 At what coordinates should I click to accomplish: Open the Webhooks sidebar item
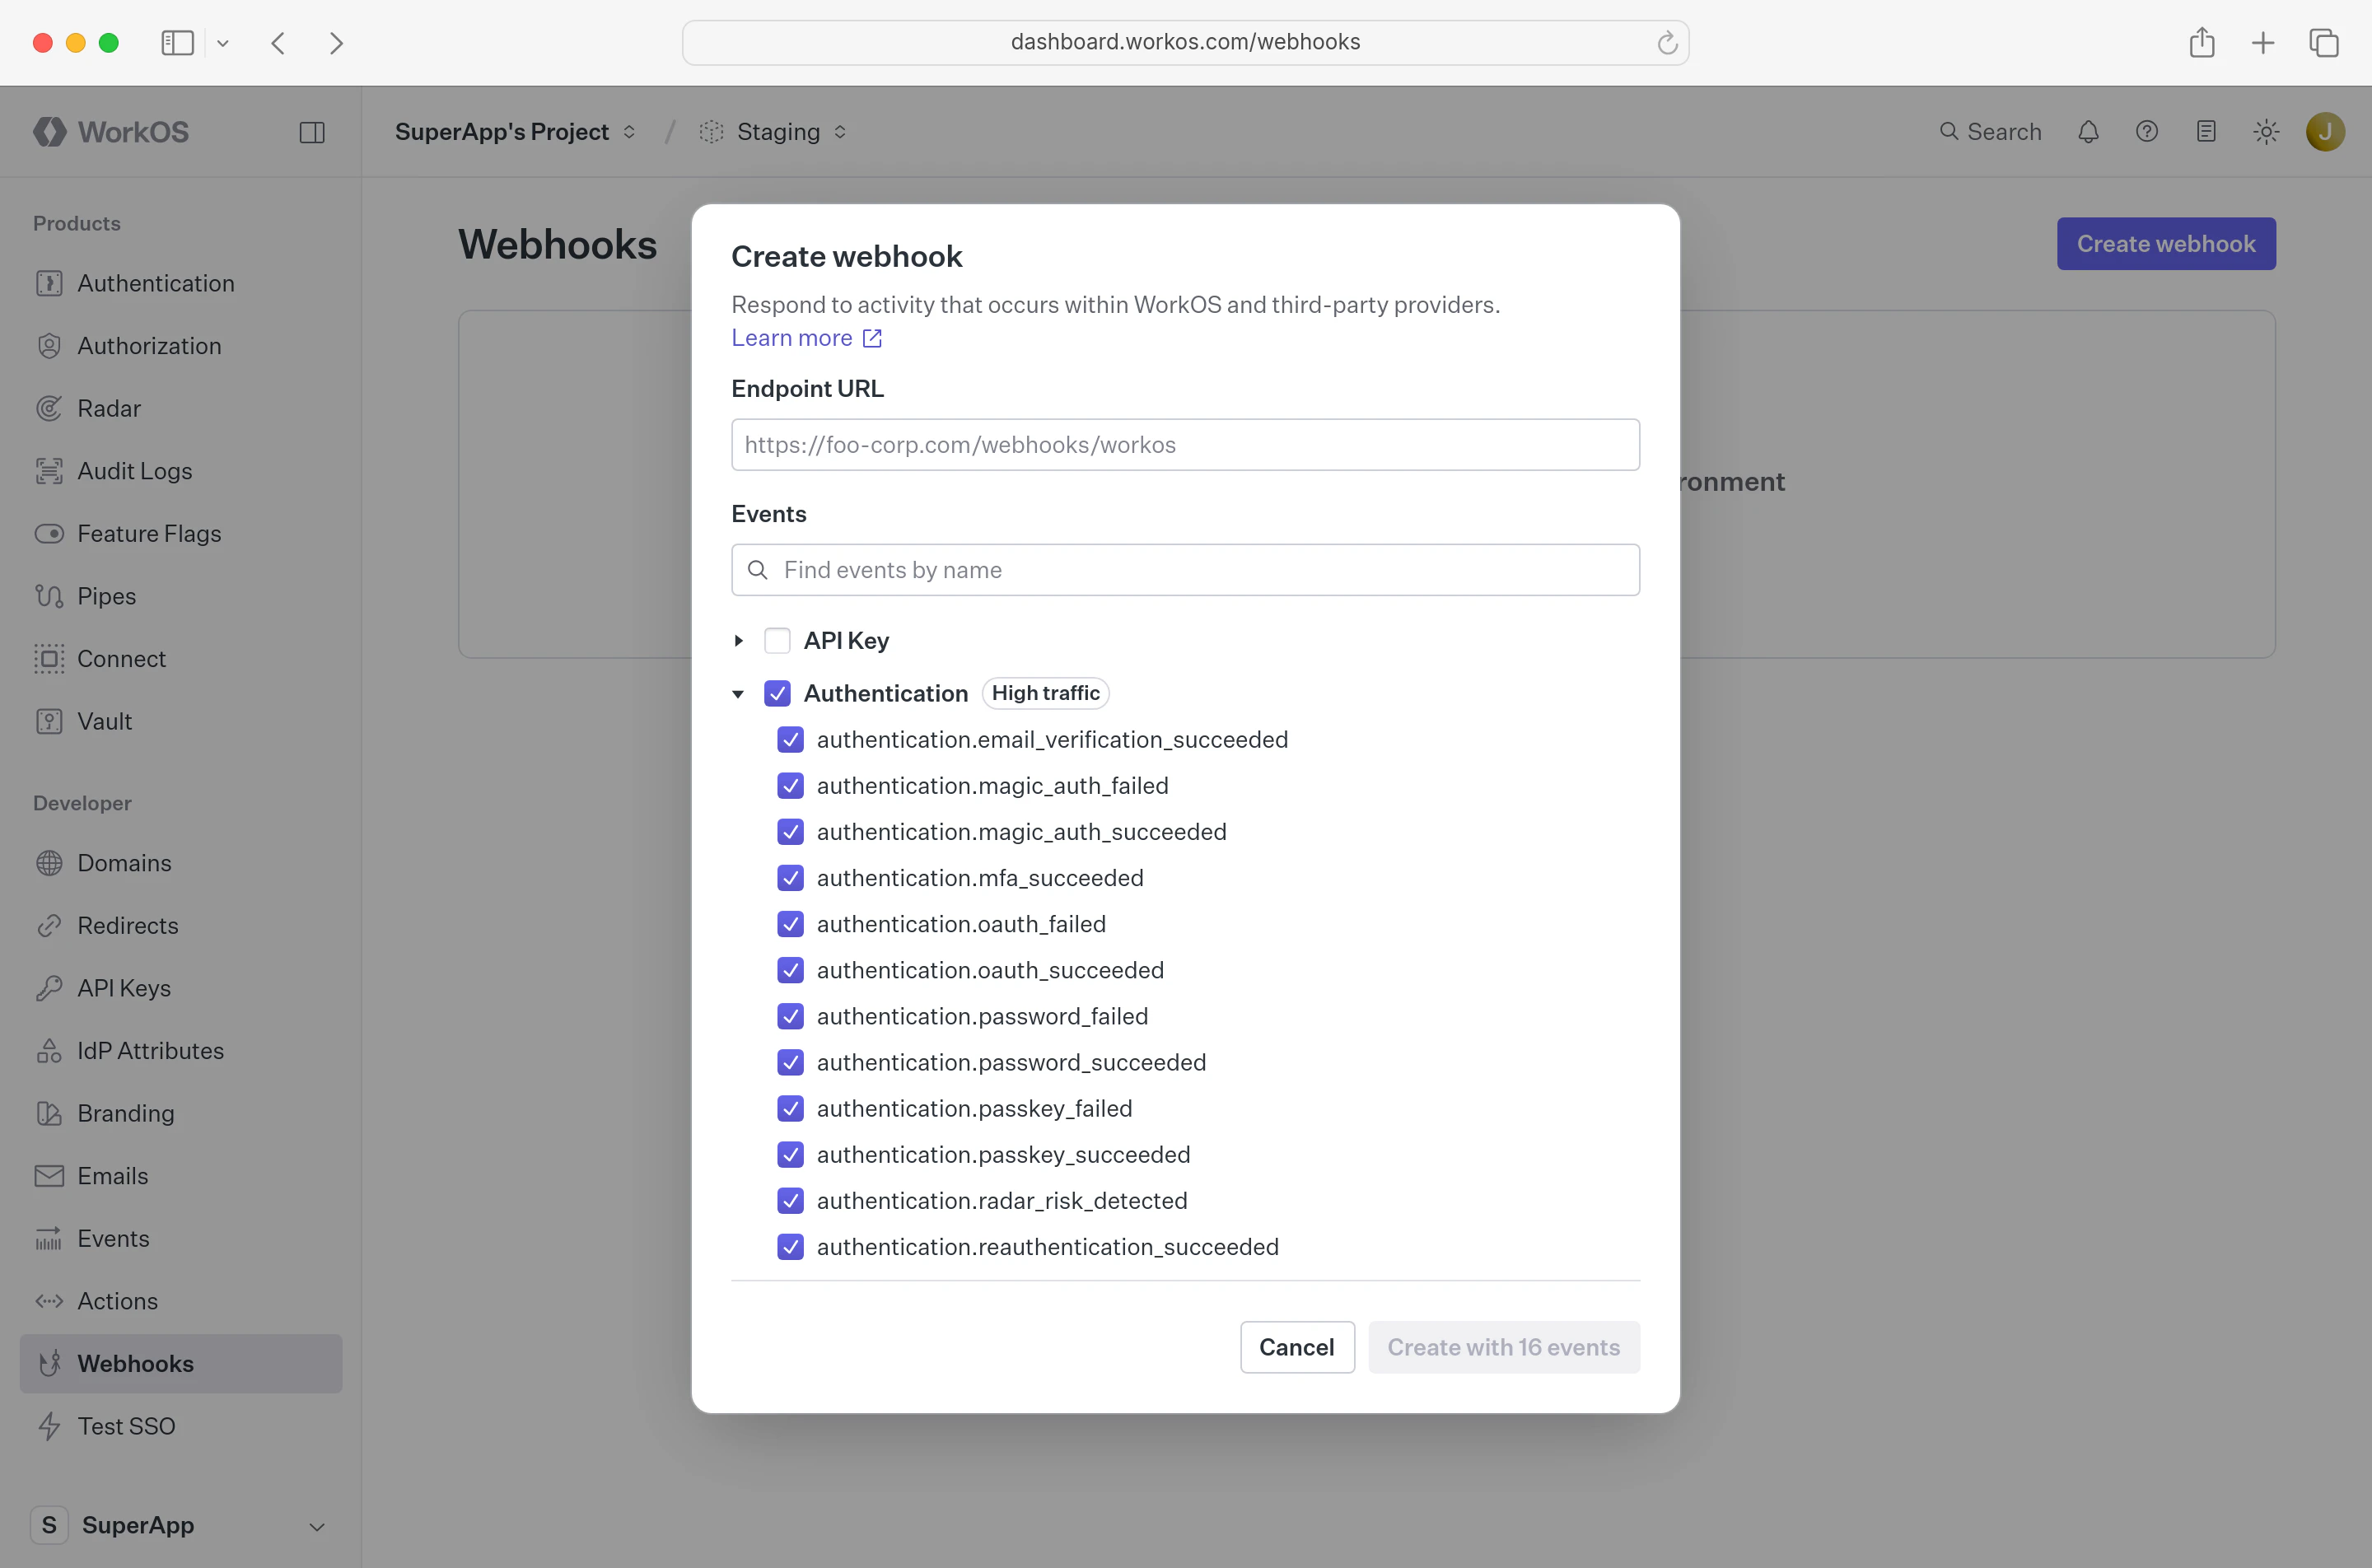tap(181, 1364)
